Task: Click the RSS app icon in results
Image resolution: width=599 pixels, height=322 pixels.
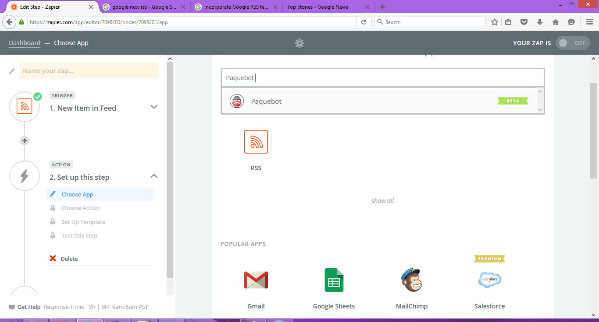Action: pyautogui.click(x=256, y=142)
